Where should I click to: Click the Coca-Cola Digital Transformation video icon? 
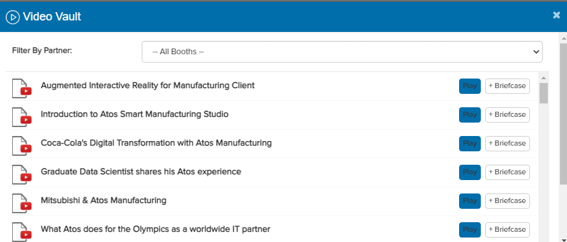tap(22, 146)
